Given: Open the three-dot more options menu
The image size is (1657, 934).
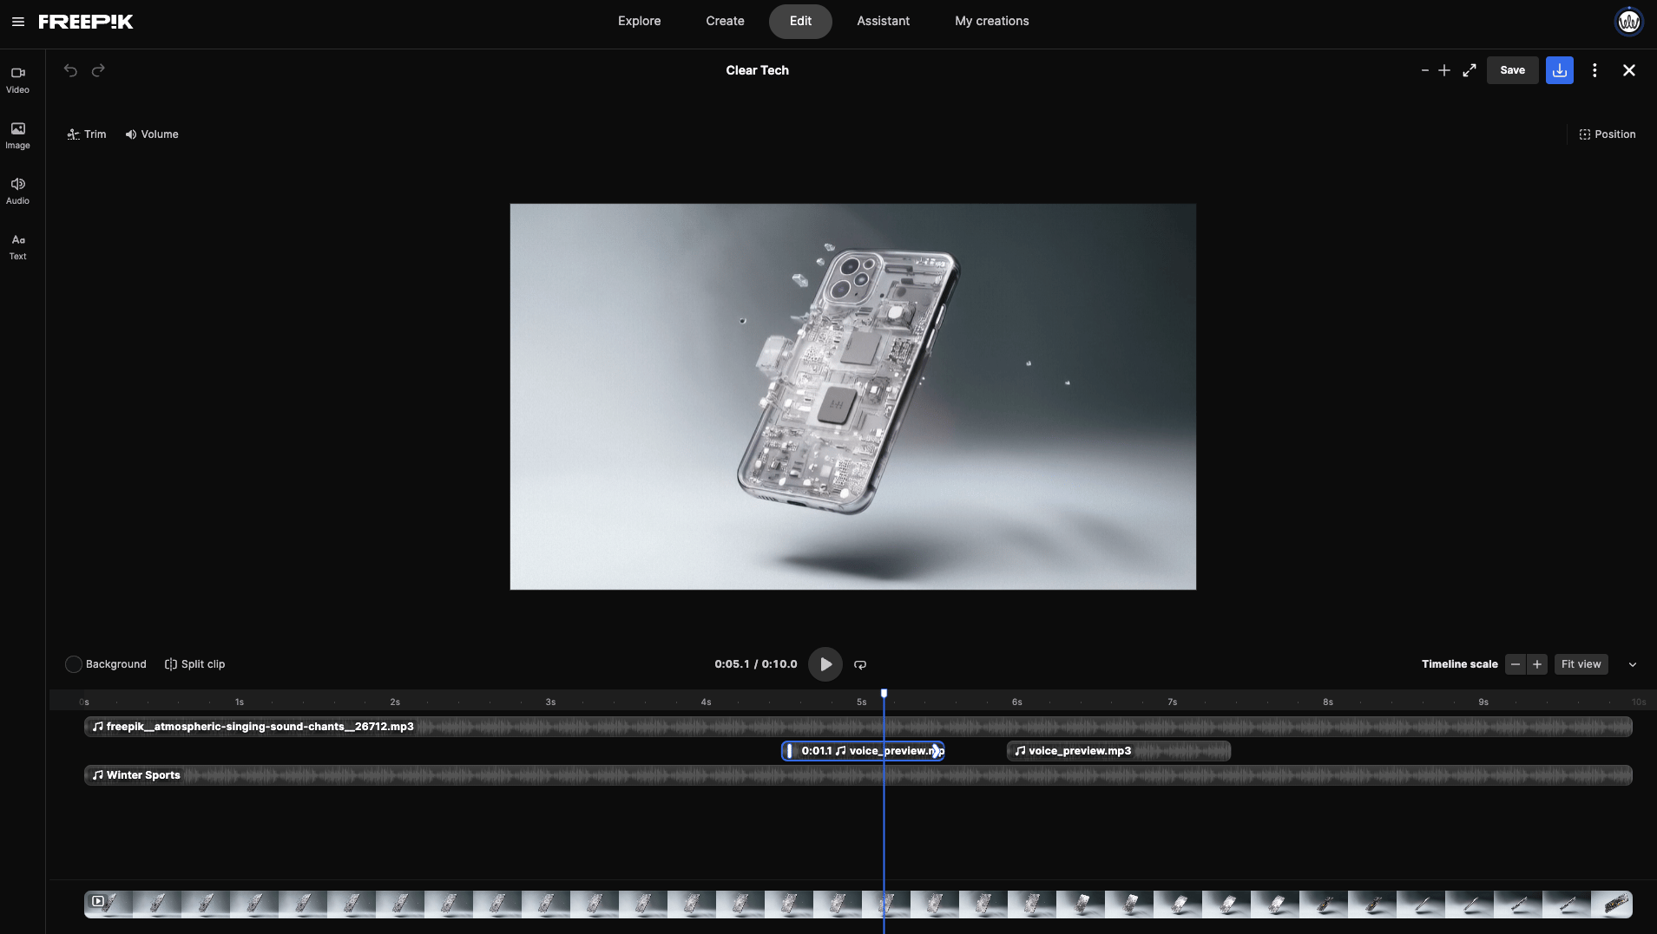Looking at the screenshot, I should (1595, 70).
